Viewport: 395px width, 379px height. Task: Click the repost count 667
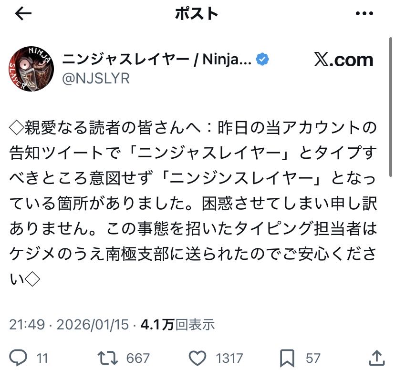[137, 358]
